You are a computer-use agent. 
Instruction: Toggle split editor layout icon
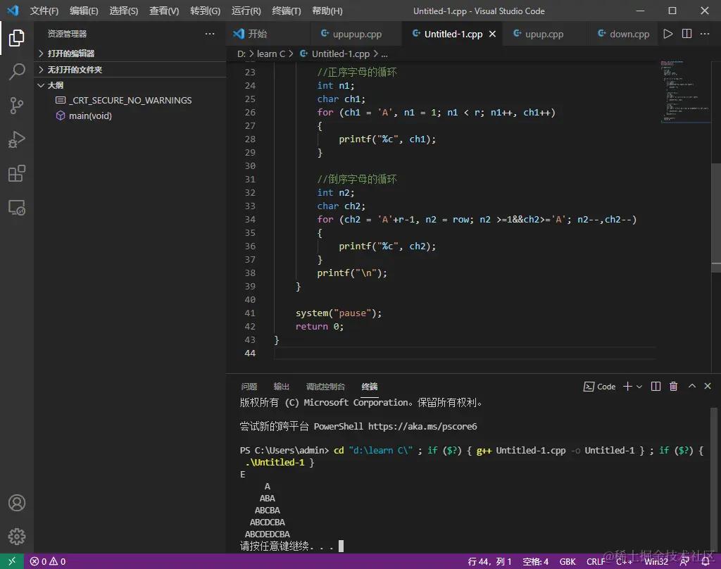click(x=686, y=34)
